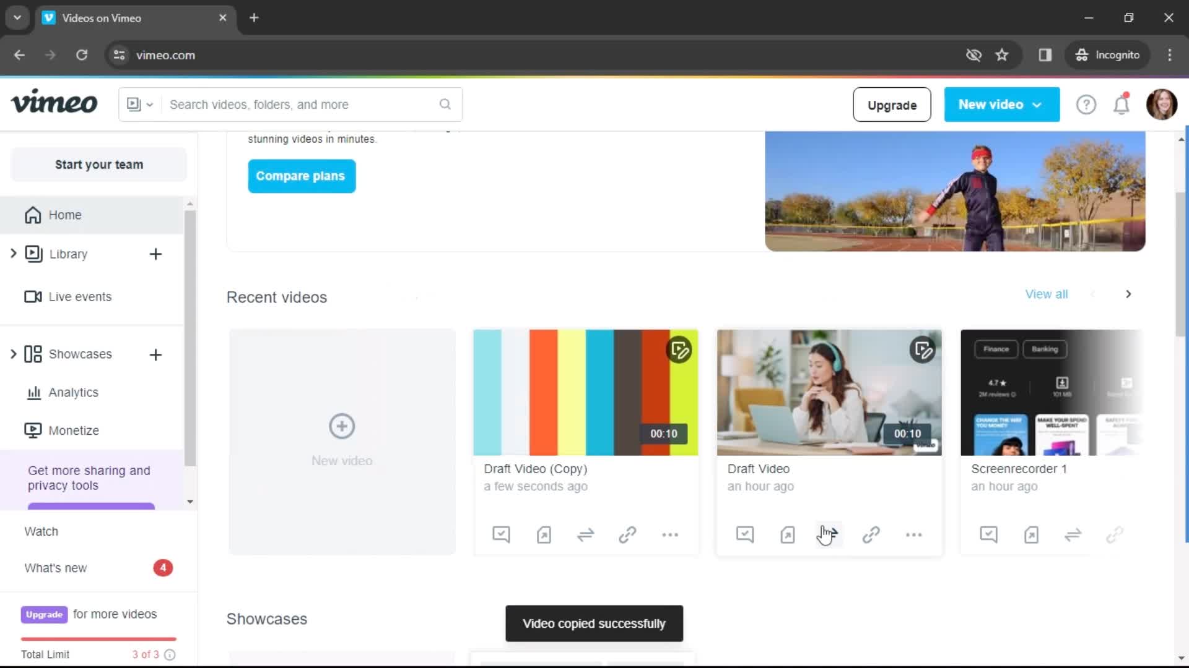Click the 'Draft Video (Copy)' title text
The width and height of the screenshot is (1189, 668).
535,469
